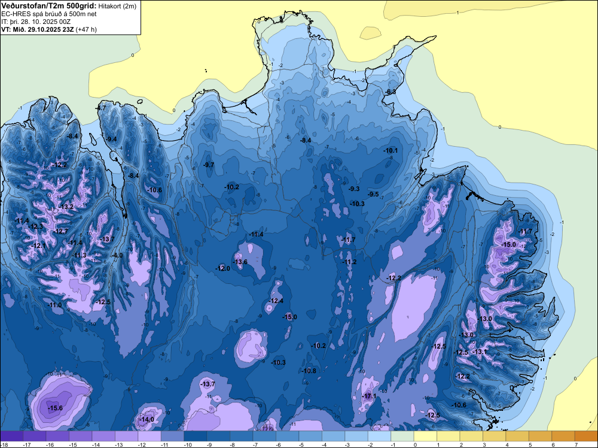Click legend swatch between 0 and 1
Image resolution: width=598 pixels, height=448 pixels.
[425, 436]
